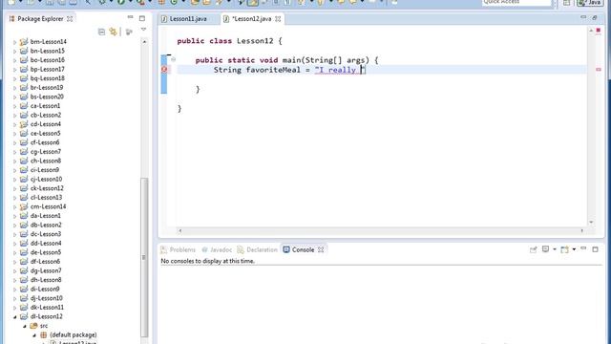Click the "favoriteMeal" variable name in code

[x=273, y=70]
